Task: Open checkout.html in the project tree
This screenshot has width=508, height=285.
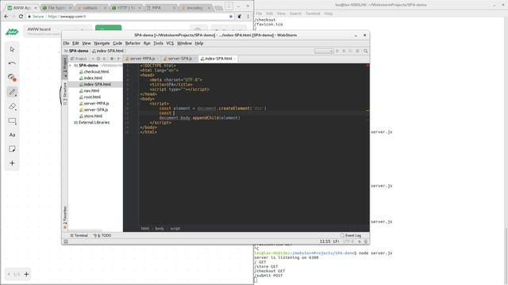Action: [94, 72]
